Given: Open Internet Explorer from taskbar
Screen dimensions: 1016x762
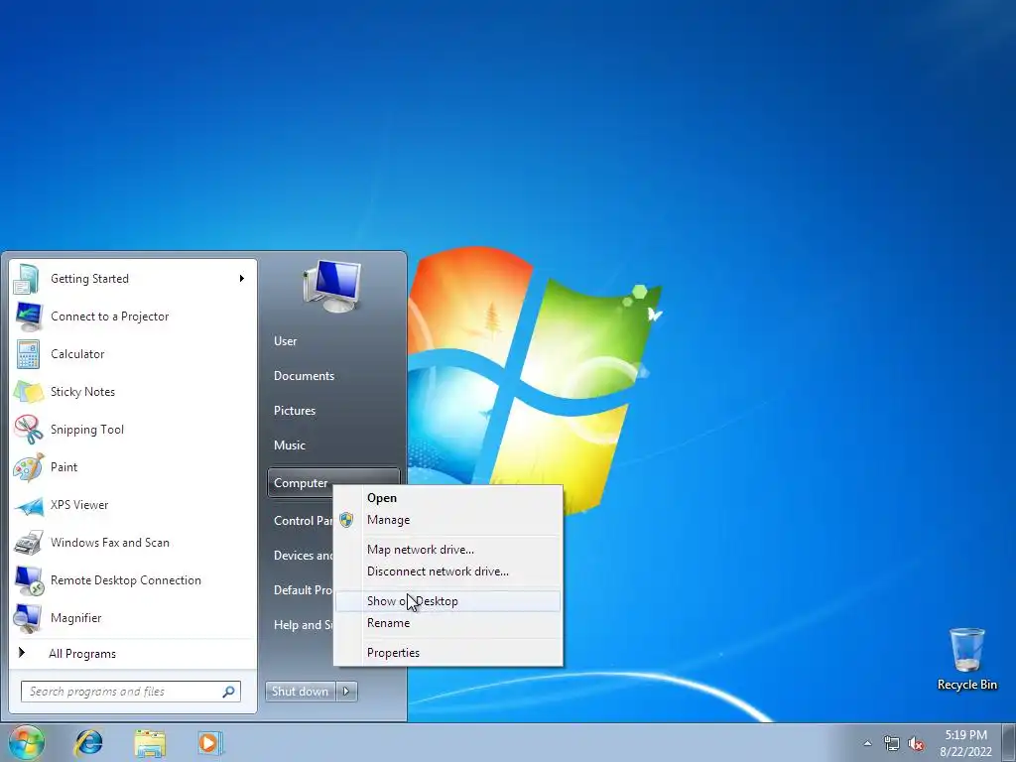Looking at the screenshot, I should point(88,742).
